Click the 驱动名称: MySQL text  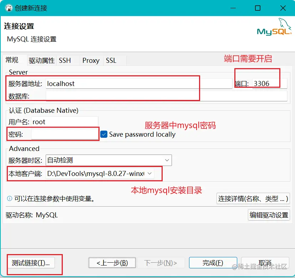click(x=32, y=215)
